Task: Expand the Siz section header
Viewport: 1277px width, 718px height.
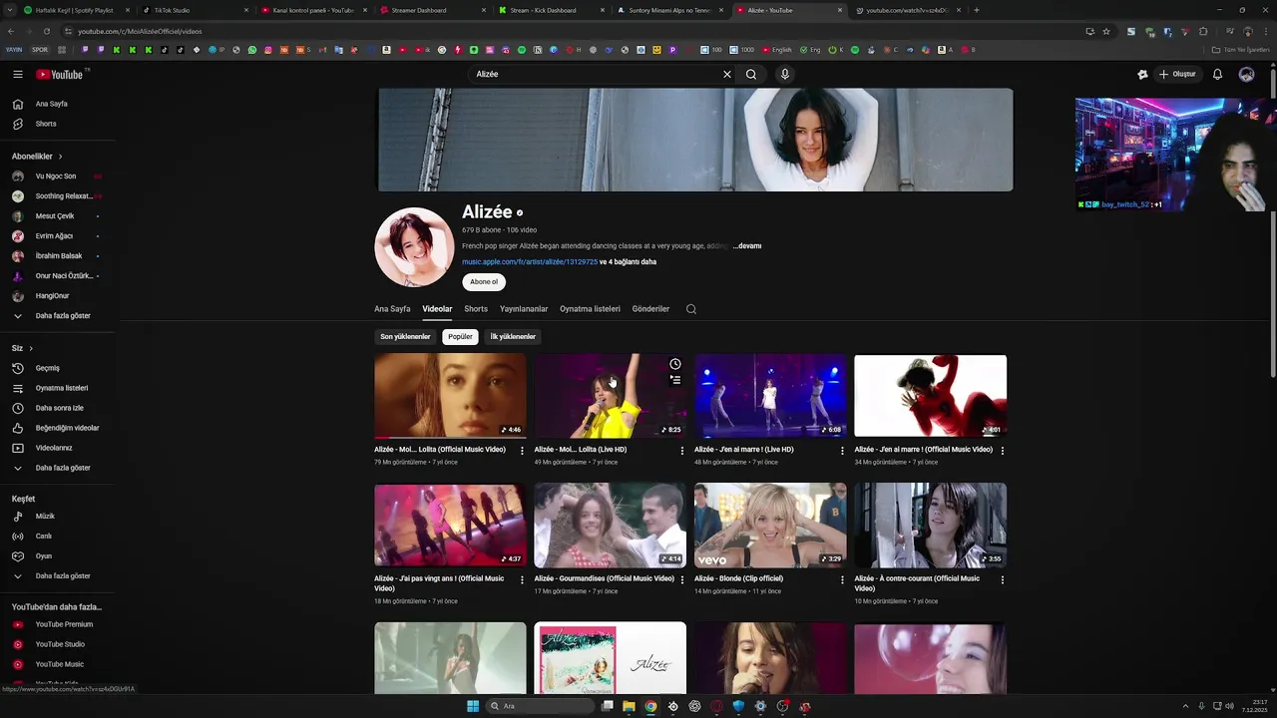Action: coord(22,348)
